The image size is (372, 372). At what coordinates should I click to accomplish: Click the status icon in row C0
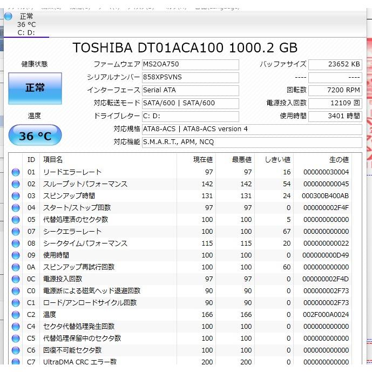(16, 291)
